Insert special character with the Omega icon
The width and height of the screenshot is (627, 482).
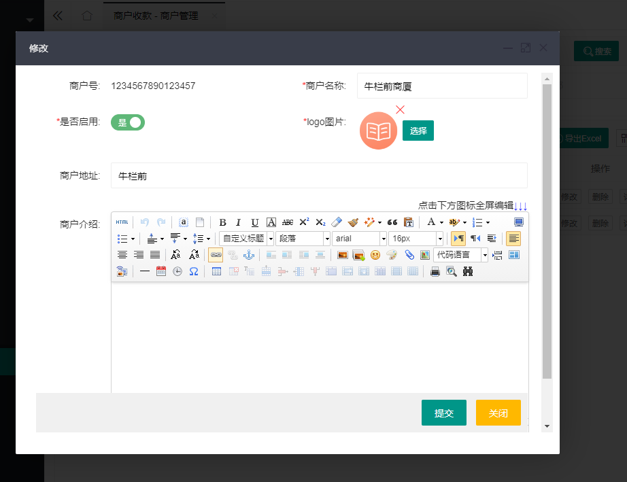pyautogui.click(x=194, y=271)
